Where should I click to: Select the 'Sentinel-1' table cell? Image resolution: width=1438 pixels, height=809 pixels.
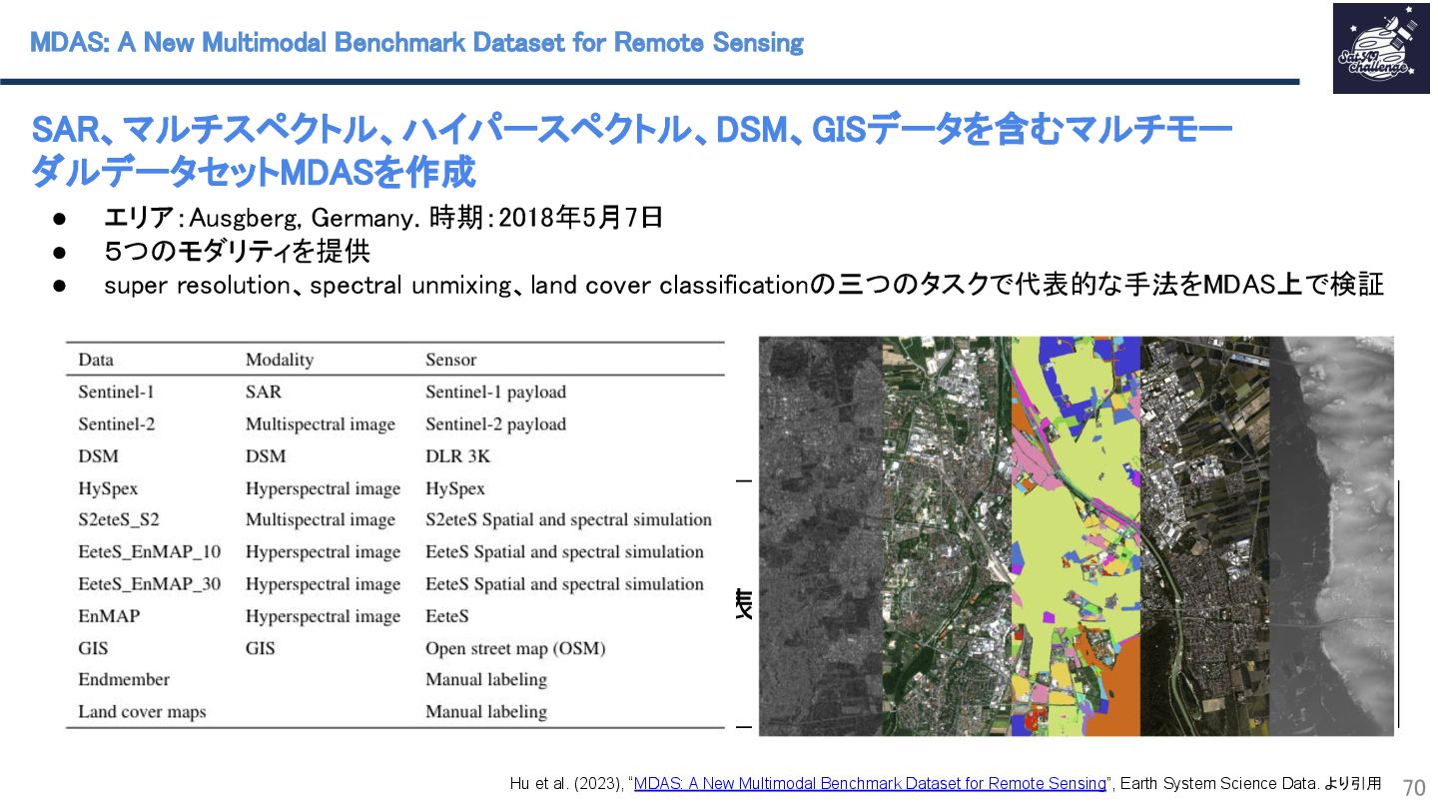[116, 392]
